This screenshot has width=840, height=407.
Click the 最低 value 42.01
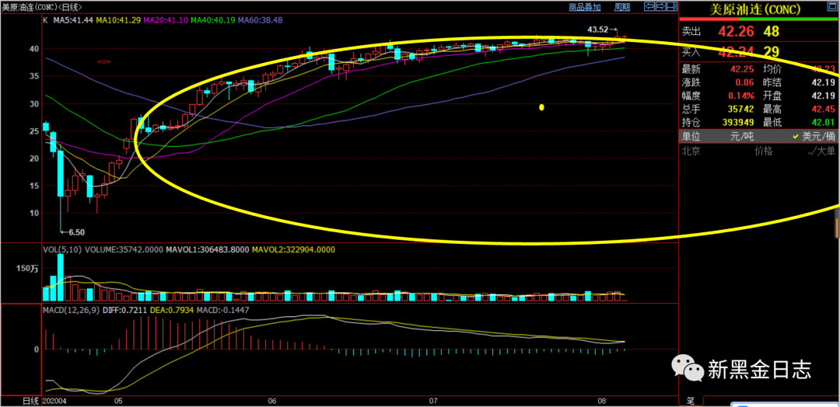click(x=823, y=124)
